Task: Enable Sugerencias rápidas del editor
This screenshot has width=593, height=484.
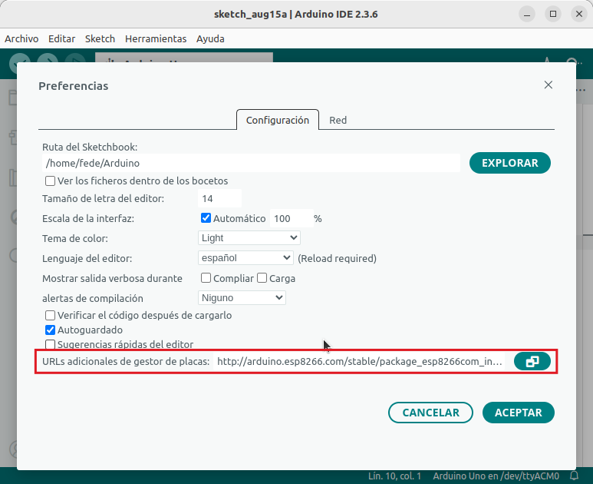Action: pyautogui.click(x=51, y=345)
